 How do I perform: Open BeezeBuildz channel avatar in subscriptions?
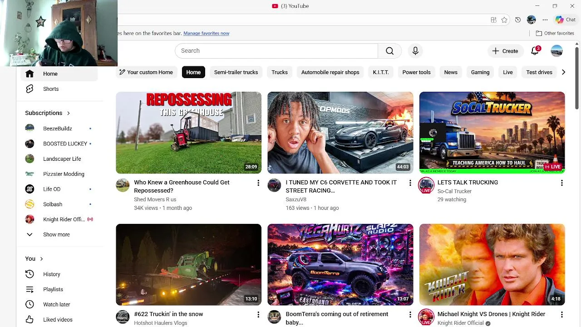click(30, 129)
